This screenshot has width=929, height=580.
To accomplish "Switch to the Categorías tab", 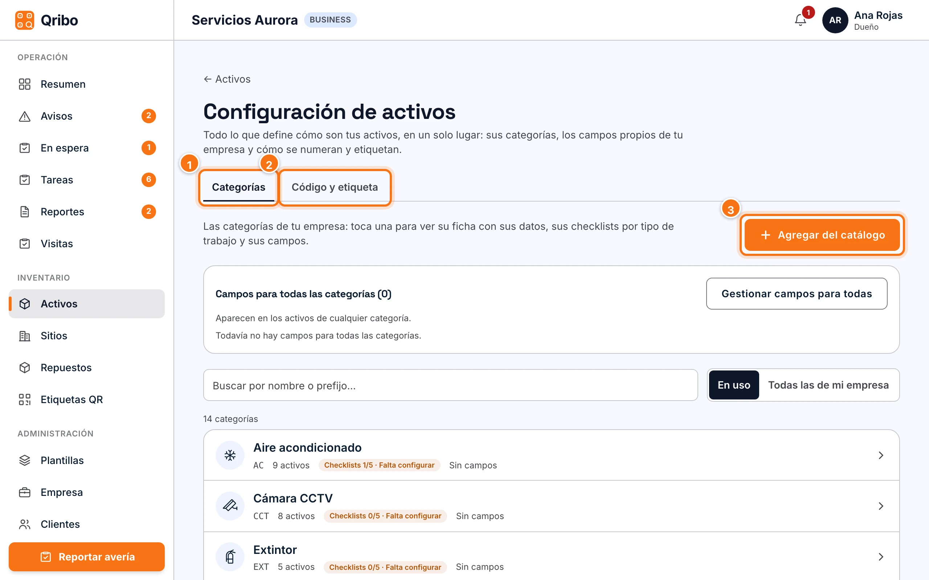I will pyautogui.click(x=238, y=187).
